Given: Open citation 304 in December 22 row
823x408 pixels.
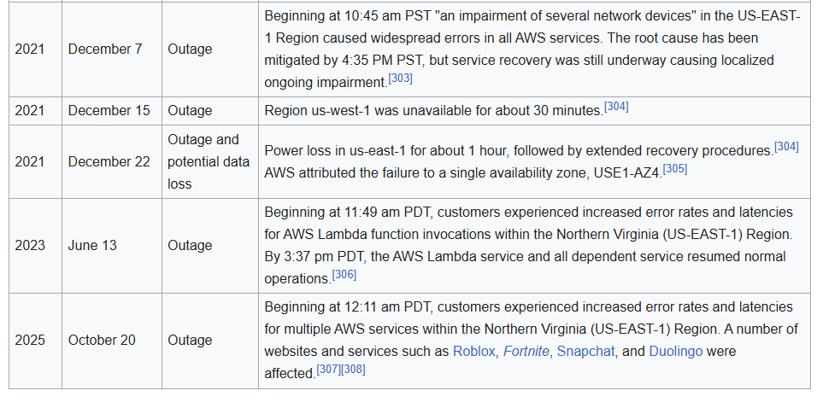Looking at the screenshot, I should [786, 147].
